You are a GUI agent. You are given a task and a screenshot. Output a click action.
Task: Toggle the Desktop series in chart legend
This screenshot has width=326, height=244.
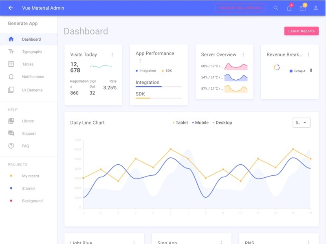pyautogui.click(x=222, y=123)
